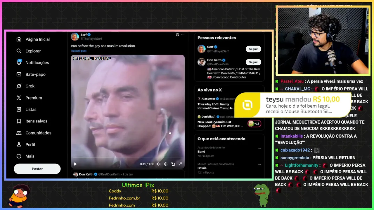Image resolution: width=374 pixels, height=210 pixels.
Task: Open Explorar search icon in sidebar
Action: coord(19,51)
